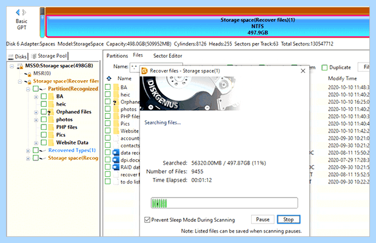Toggle Prevent Sleep Mode During Scanning

coord(147,220)
